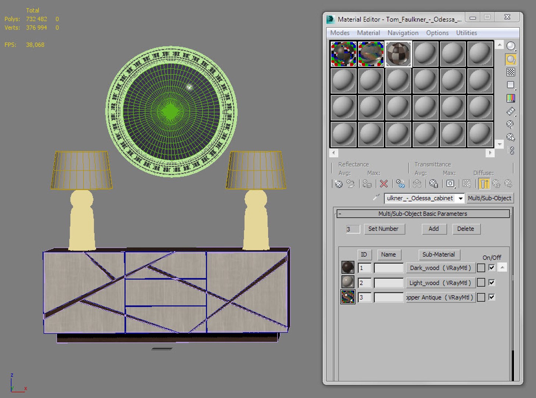Toggle the Video Color Check icon
Screen dimensions: 536x398
511,98
